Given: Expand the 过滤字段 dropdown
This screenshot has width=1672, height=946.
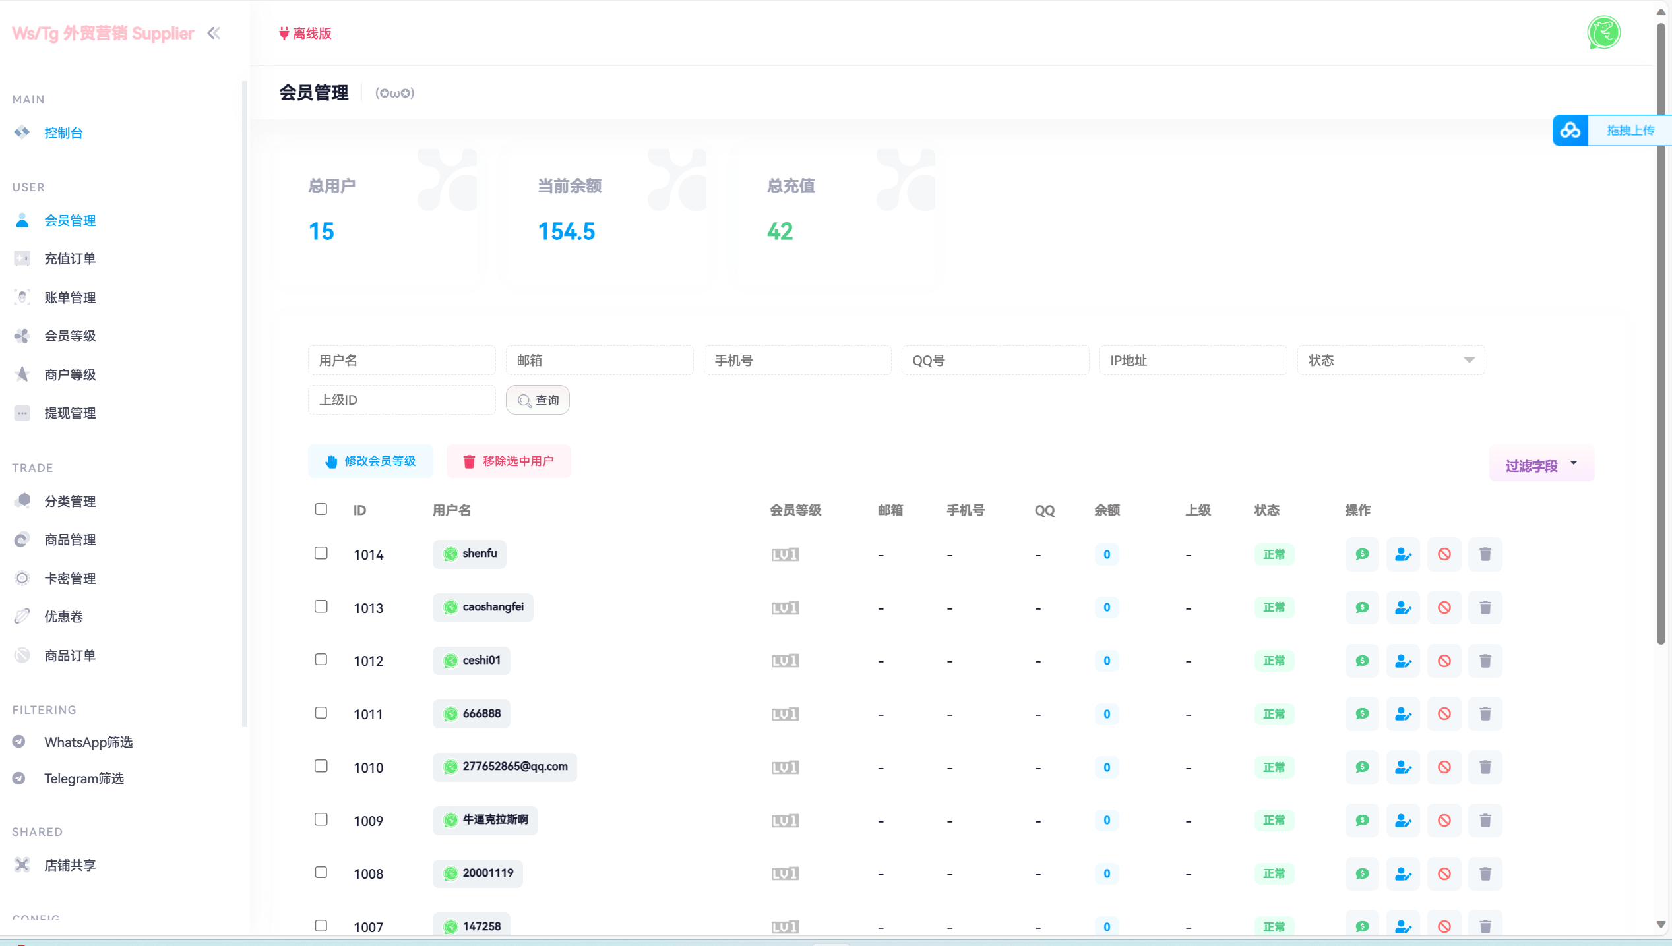Looking at the screenshot, I should [x=1541, y=463].
